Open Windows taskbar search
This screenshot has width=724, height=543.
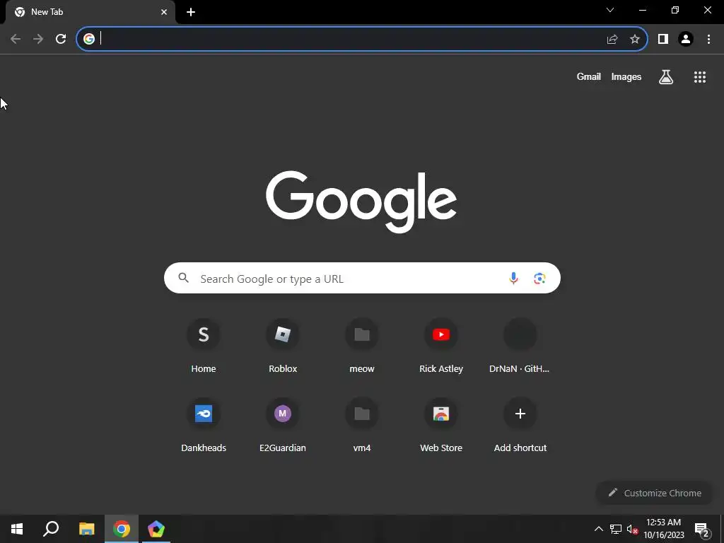(x=51, y=529)
